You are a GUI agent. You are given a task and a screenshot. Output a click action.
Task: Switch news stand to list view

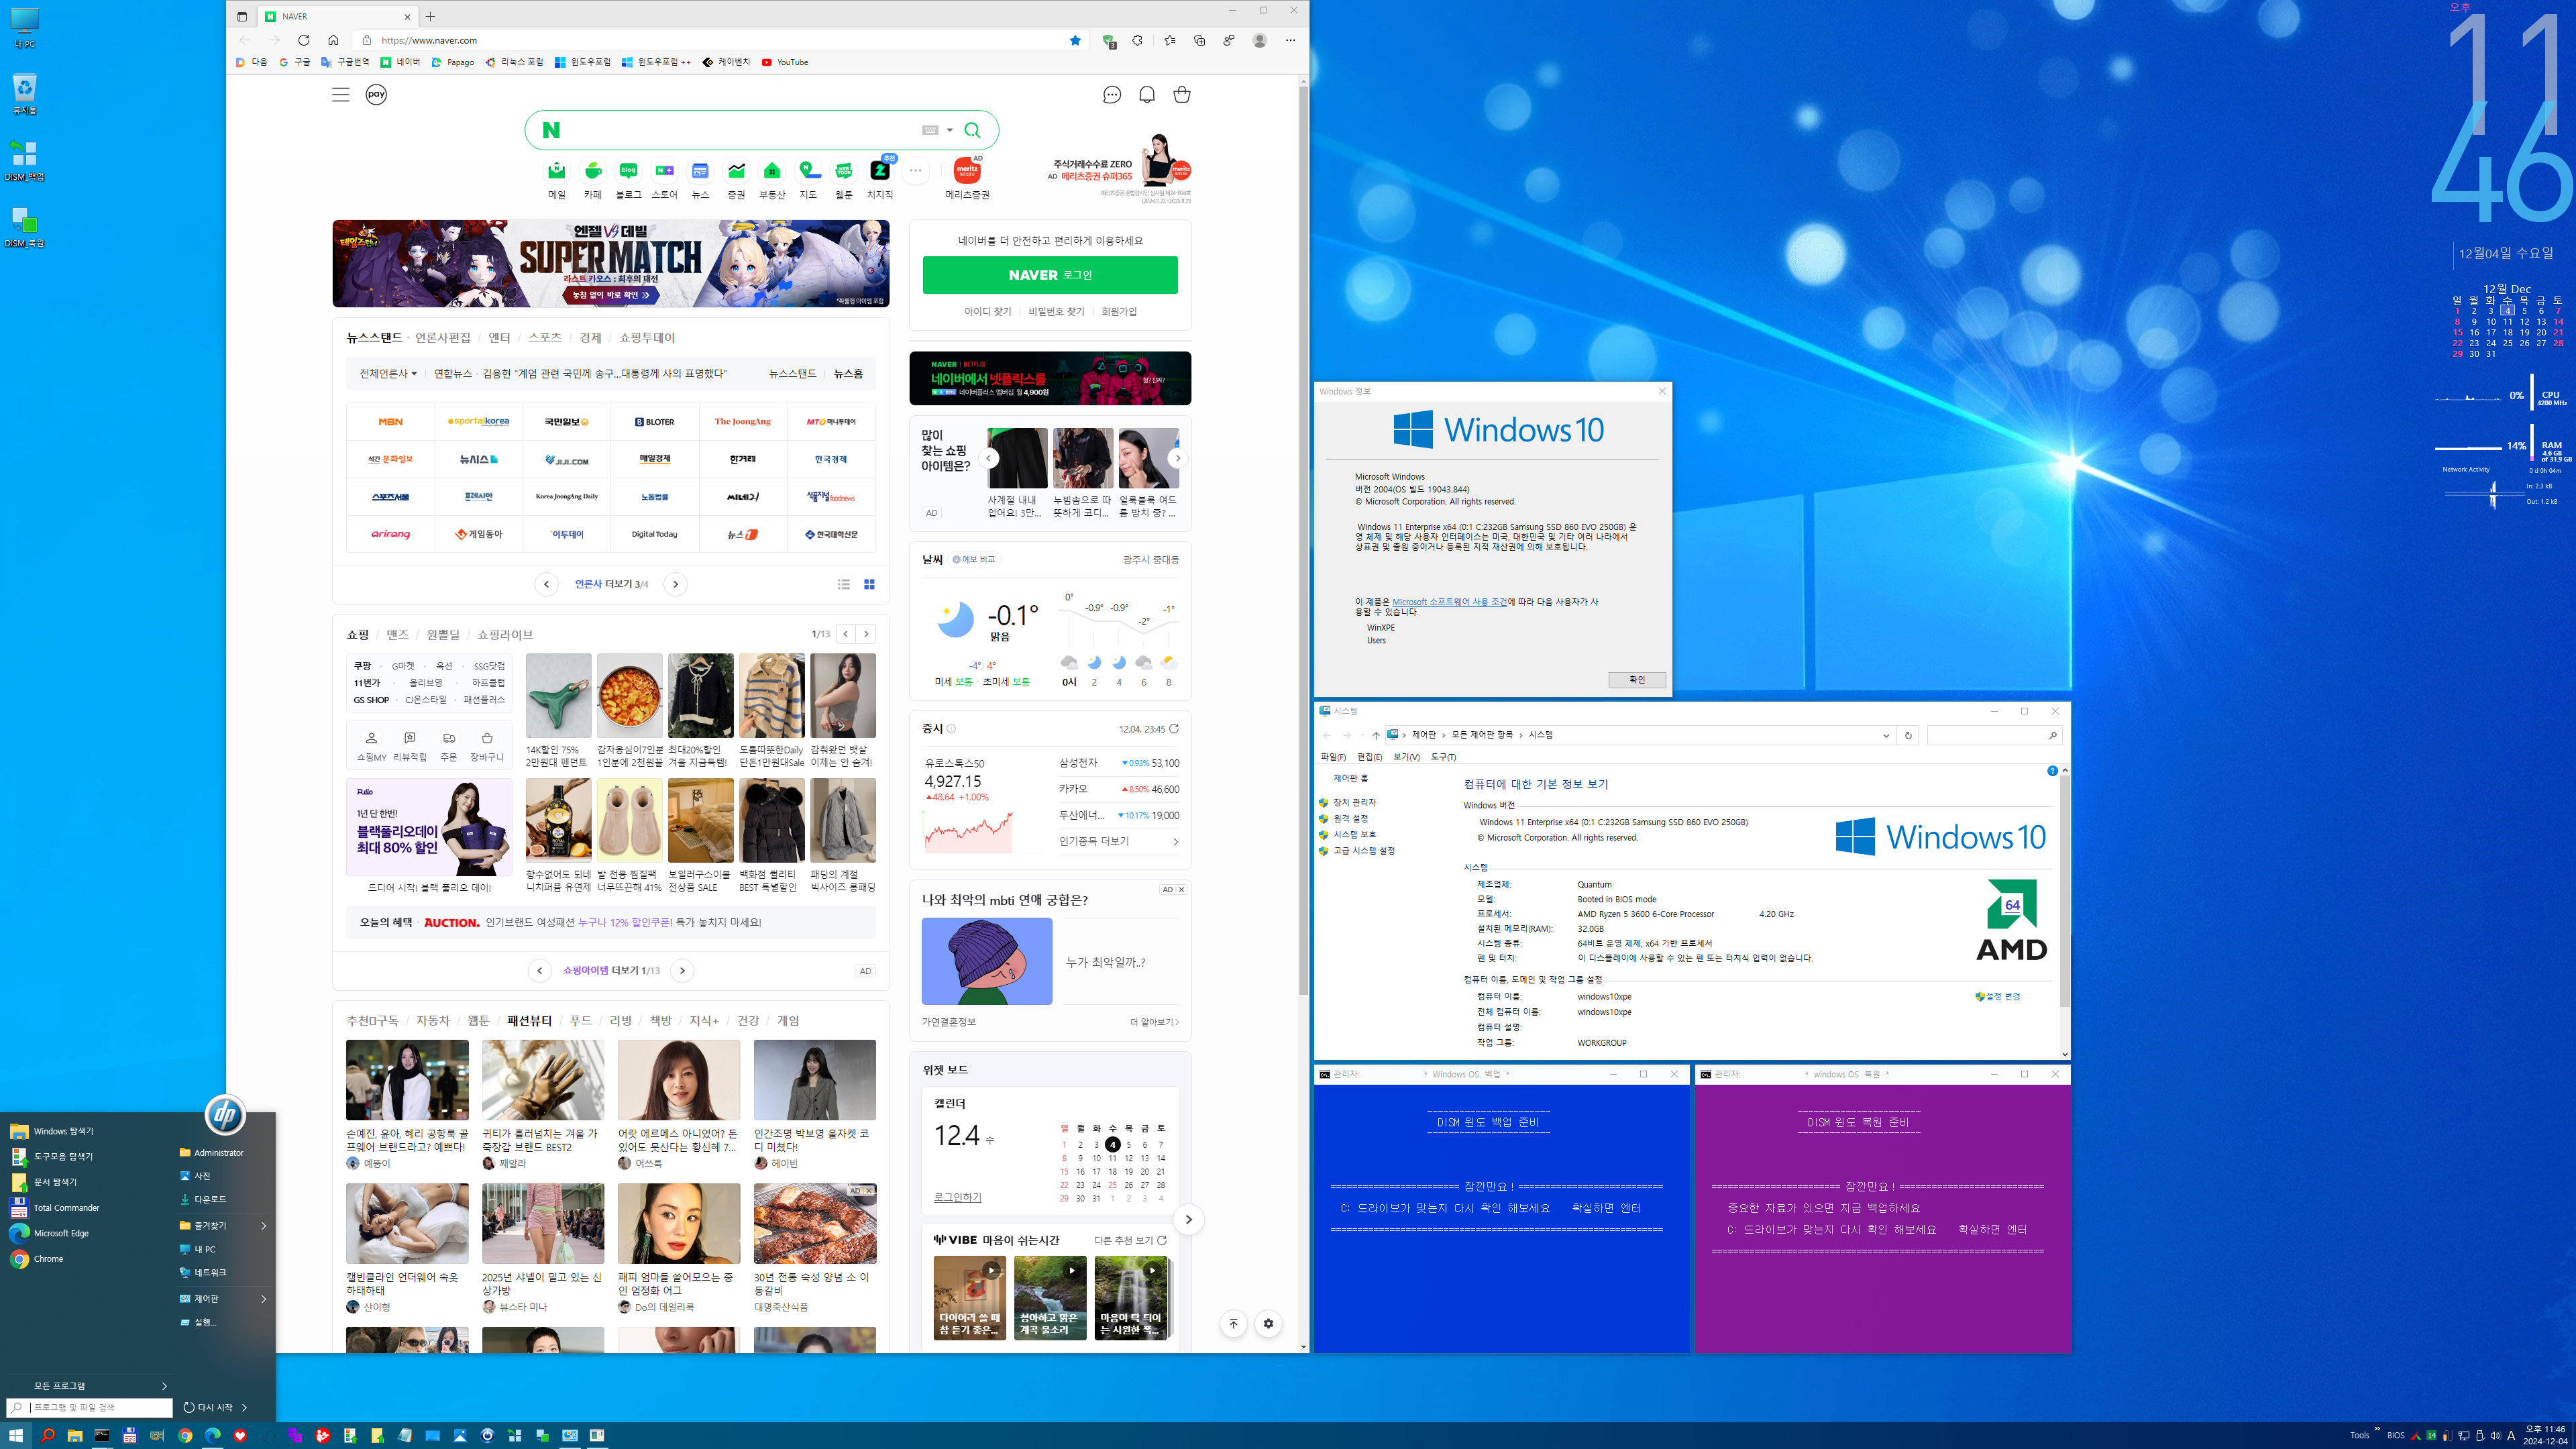point(844,584)
